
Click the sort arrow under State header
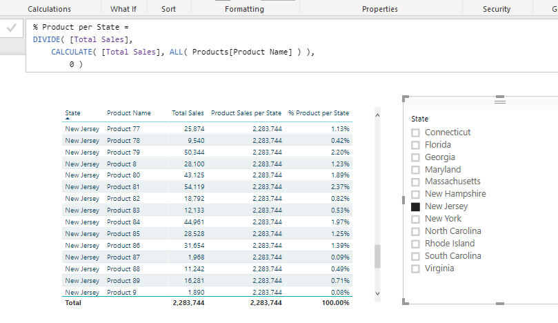pyautogui.click(x=68, y=119)
